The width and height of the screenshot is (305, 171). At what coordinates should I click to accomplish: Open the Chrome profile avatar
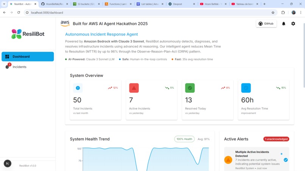coord(294,12)
